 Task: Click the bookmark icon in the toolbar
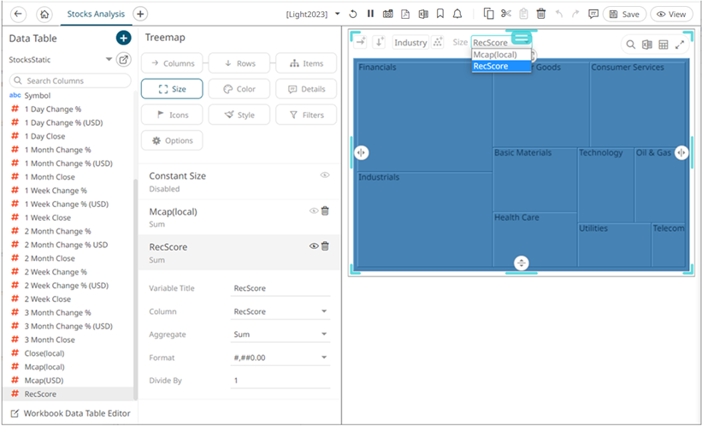coord(439,14)
